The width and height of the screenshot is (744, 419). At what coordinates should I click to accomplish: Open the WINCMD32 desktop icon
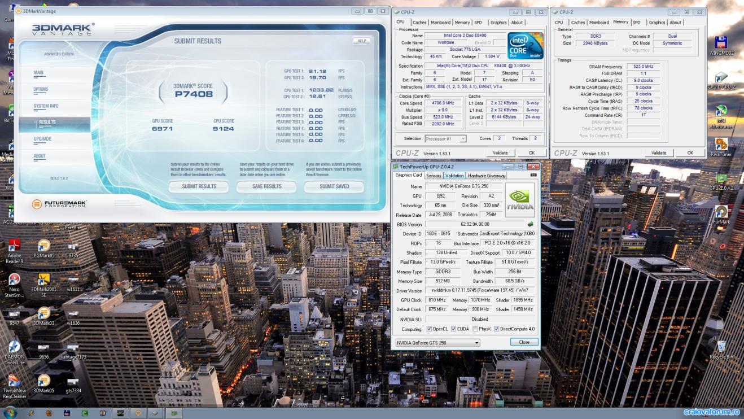click(x=721, y=46)
